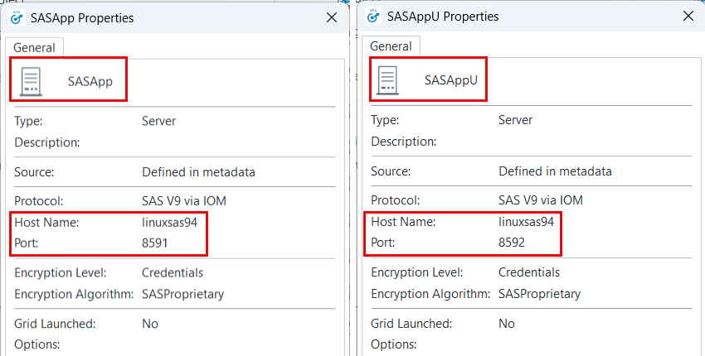Click the 'Description:' label in SASAppU Properties

[404, 142]
